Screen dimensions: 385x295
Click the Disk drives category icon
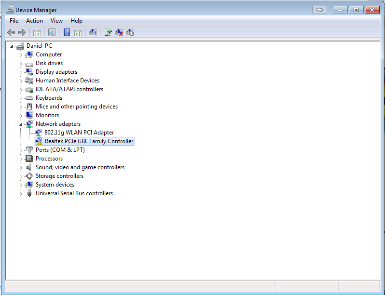click(x=29, y=64)
